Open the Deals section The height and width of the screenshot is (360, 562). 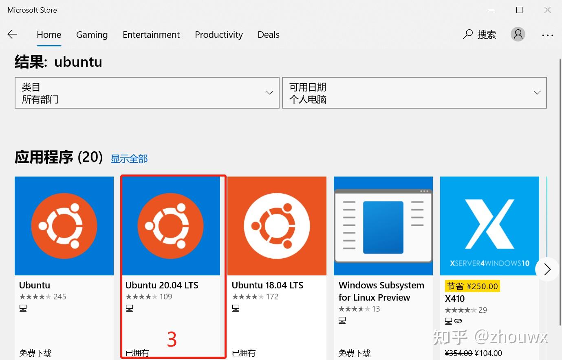(x=268, y=35)
